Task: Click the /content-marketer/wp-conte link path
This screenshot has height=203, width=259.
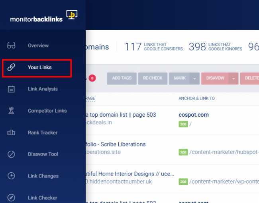Action: coord(224,182)
